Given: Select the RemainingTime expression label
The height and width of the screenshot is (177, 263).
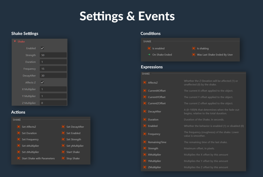Looking at the screenshot, I should 157,142.
